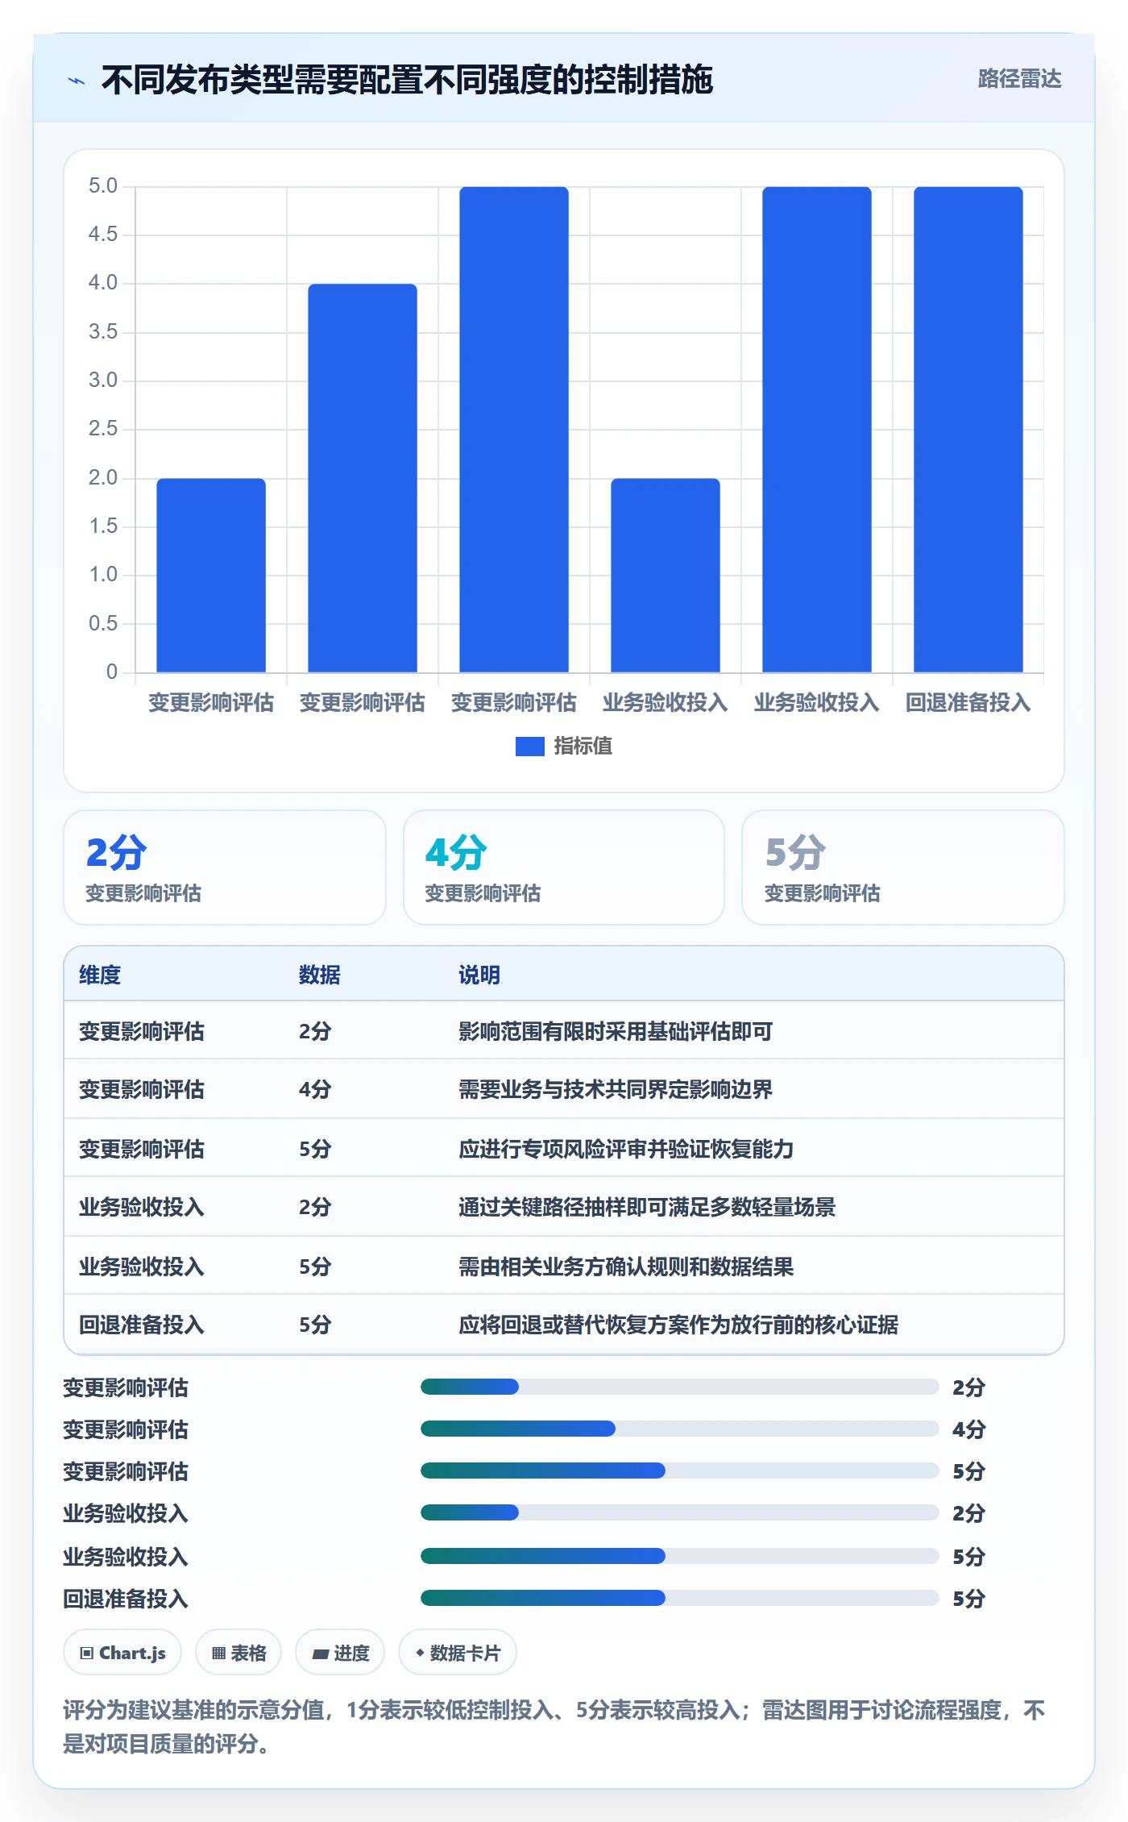1128x1822 pixels.
Task: Click the 说明 column header
Action: 479,975
